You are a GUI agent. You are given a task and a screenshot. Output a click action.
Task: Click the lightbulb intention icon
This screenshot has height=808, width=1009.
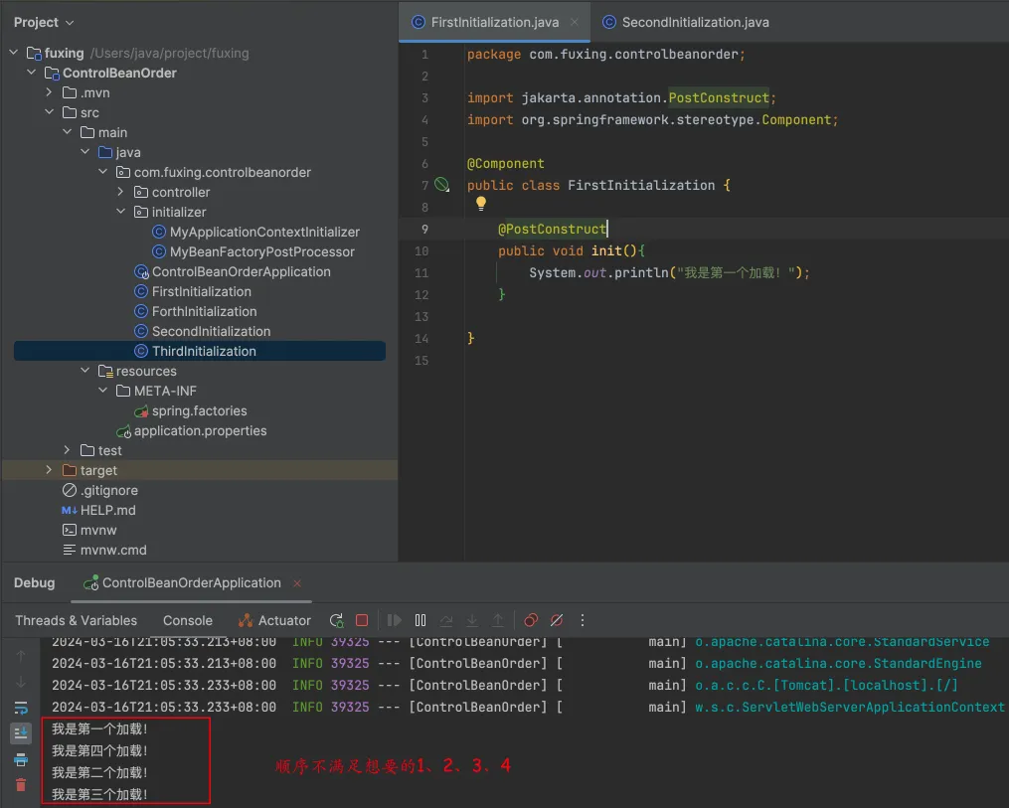pyautogui.click(x=481, y=204)
